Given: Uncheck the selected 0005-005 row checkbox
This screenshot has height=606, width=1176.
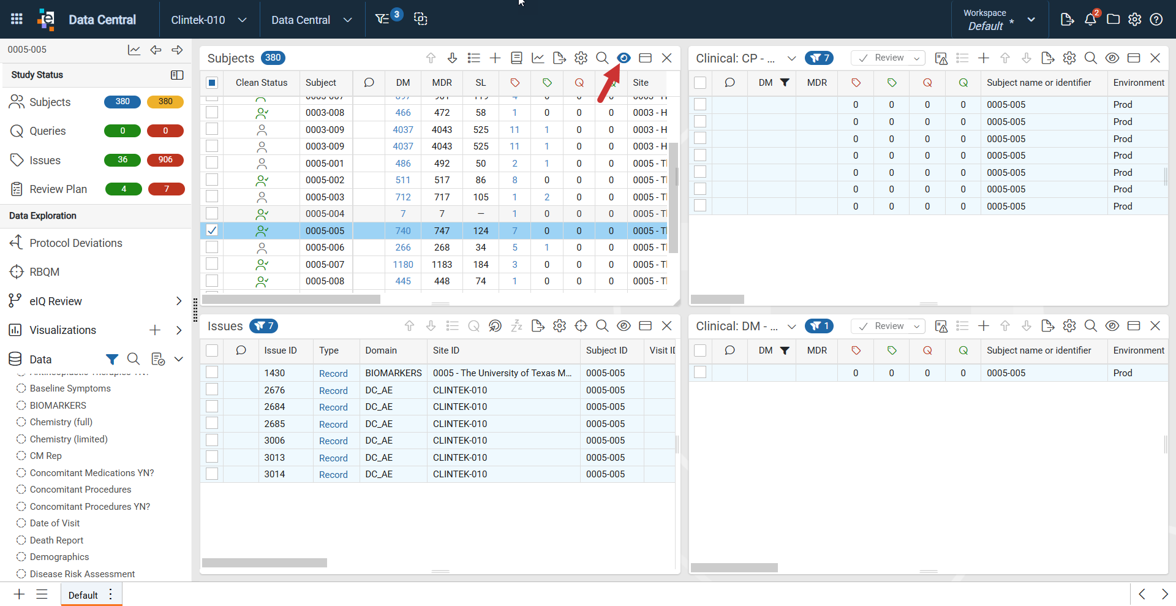Looking at the screenshot, I should click(x=212, y=230).
